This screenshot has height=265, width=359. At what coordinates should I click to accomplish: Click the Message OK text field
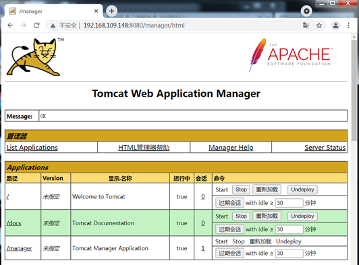point(193,116)
